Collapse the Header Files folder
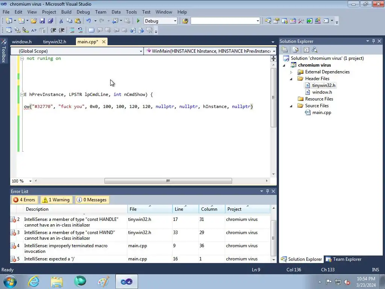Screen dimensions: 385x289 point(291,79)
